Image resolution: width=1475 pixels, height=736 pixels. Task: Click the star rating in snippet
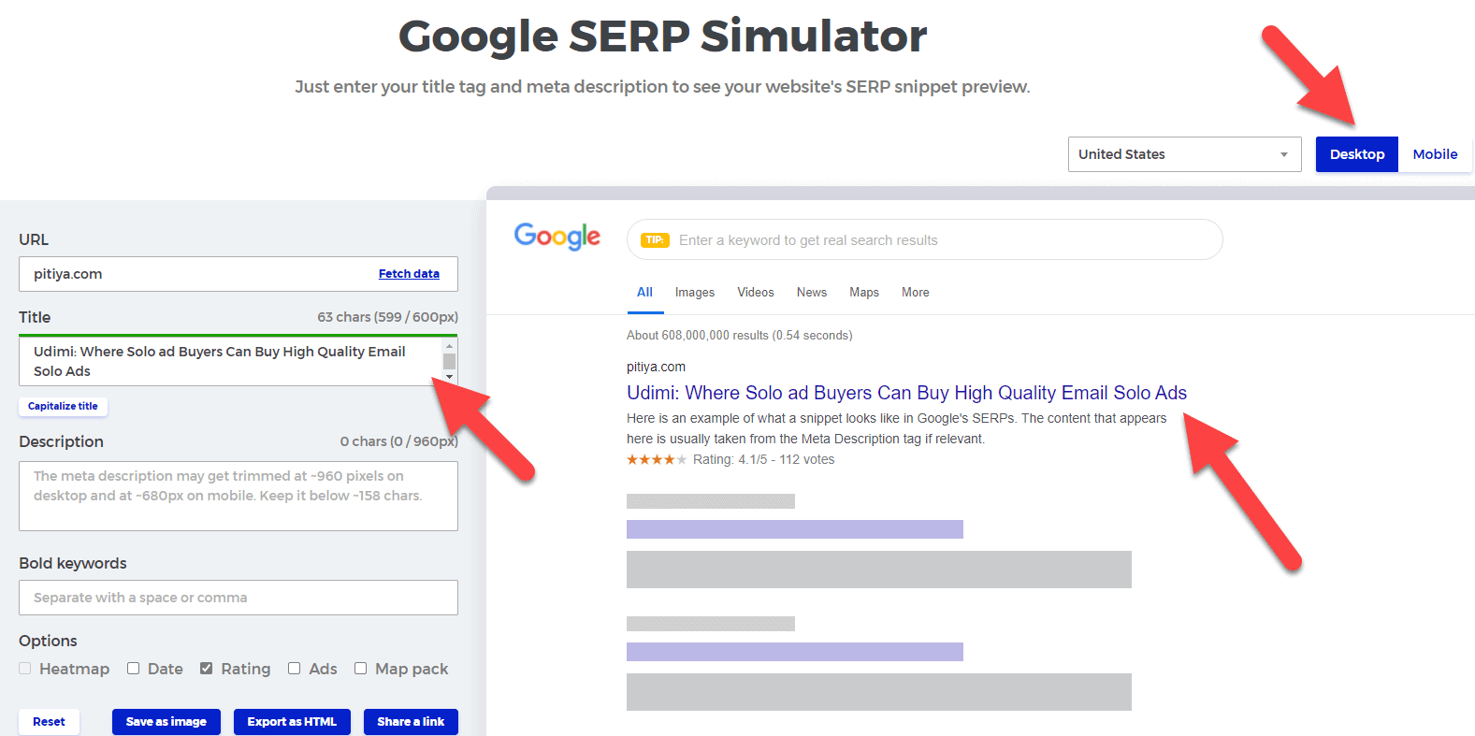[x=657, y=459]
